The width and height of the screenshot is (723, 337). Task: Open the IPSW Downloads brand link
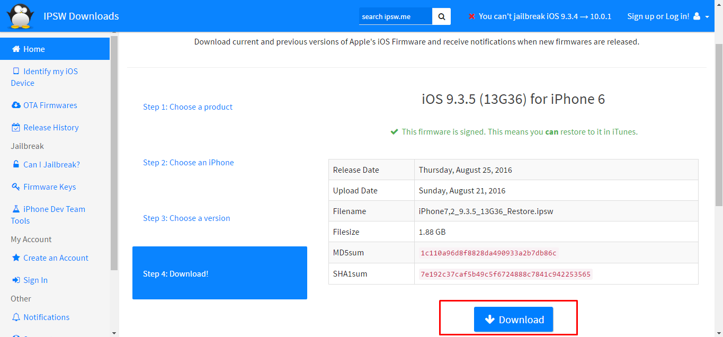click(81, 16)
